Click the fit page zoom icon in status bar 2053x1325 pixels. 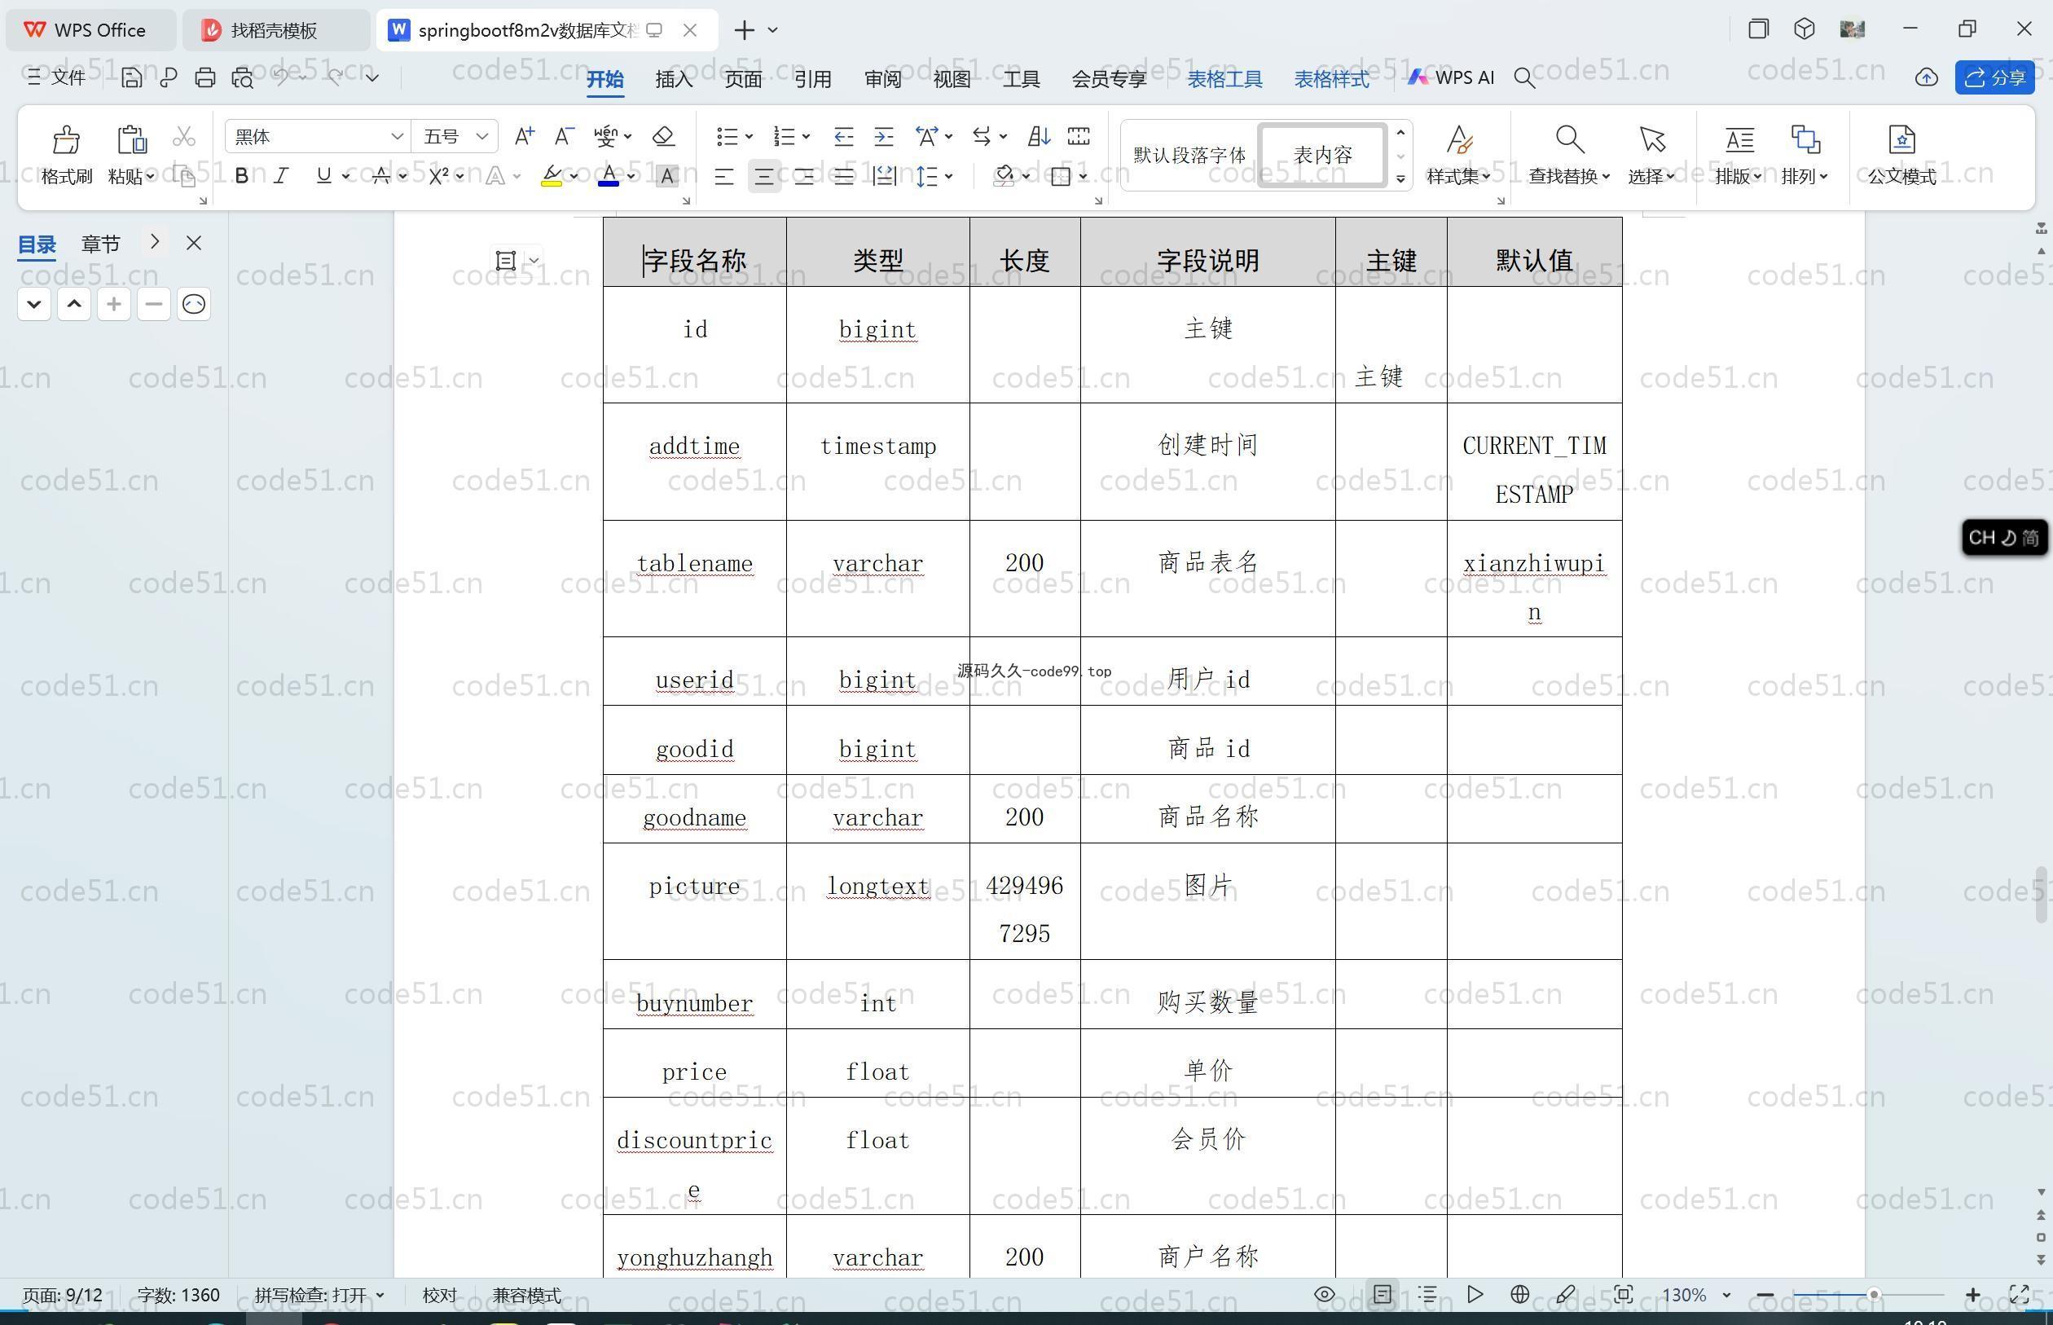tap(1623, 1295)
